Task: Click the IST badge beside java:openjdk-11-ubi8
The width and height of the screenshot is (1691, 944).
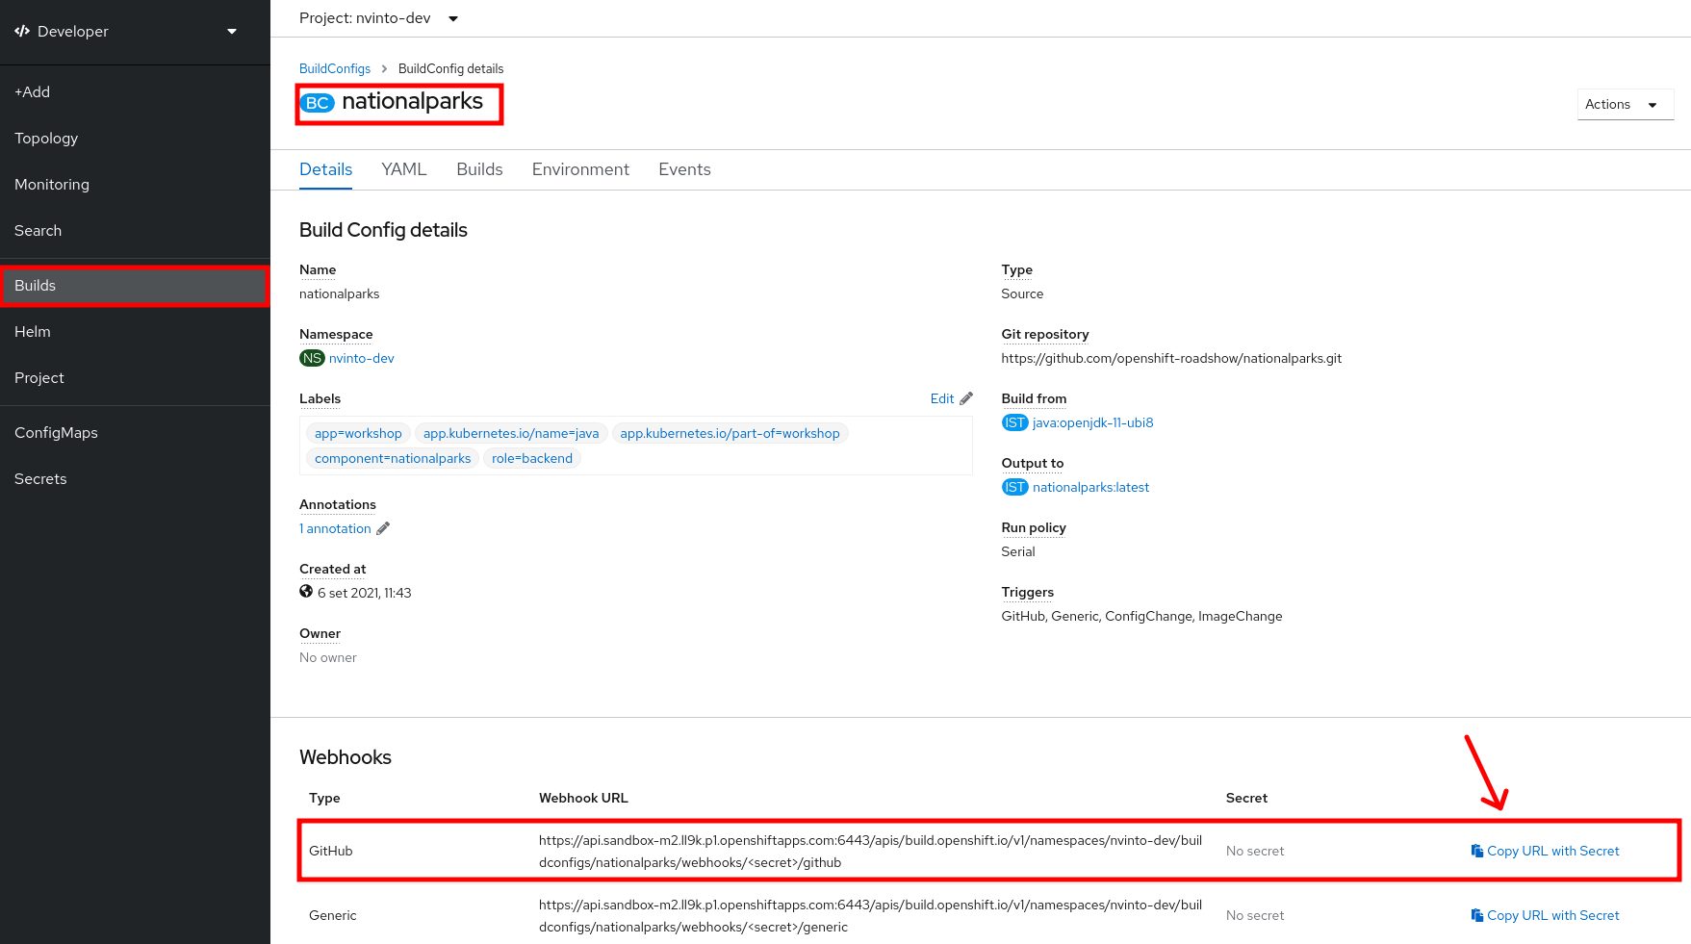Action: 1014,422
